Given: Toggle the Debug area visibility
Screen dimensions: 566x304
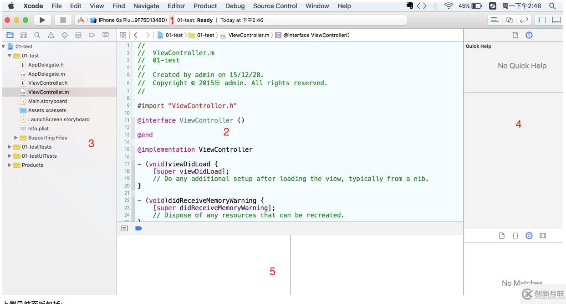Looking at the screenshot, I should 556,20.
